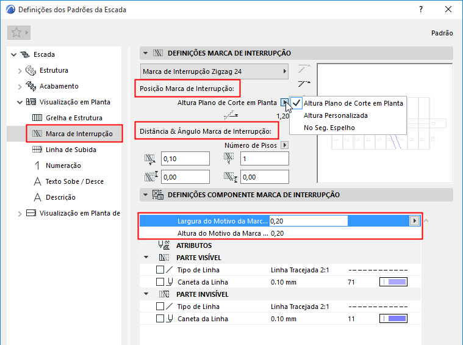The width and height of the screenshot is (463, 345).
Task: Click Visualização em Planta icon
Action: [31, 102]
